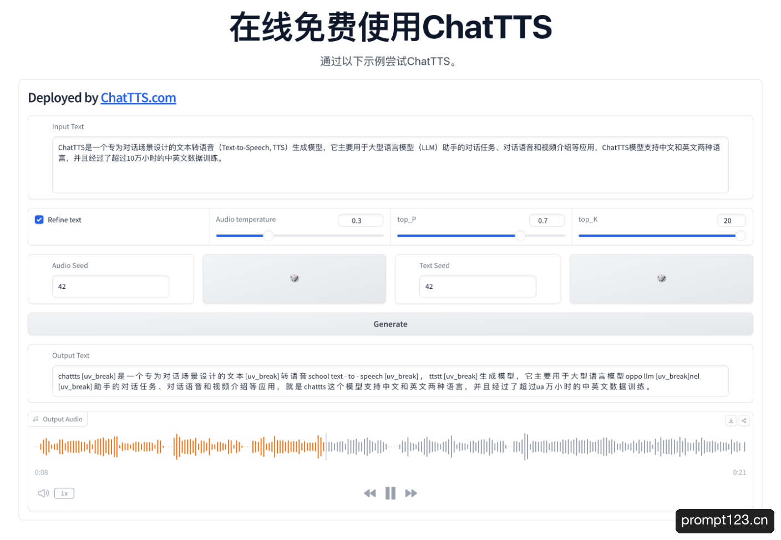Click the Output Text area
Viewport: 781px width, 540px height.
[390, 381]
